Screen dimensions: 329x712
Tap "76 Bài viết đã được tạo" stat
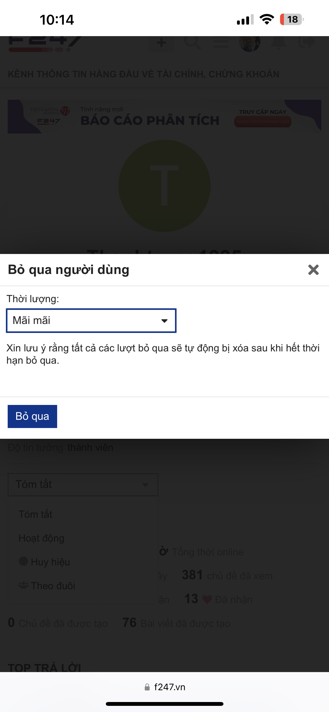point(176,623)
